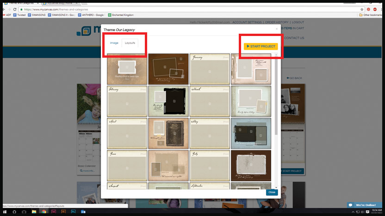Open ACCOUNT SETTINGS link
The height and width of the screenshot is (216, 385).
point(247,22)
